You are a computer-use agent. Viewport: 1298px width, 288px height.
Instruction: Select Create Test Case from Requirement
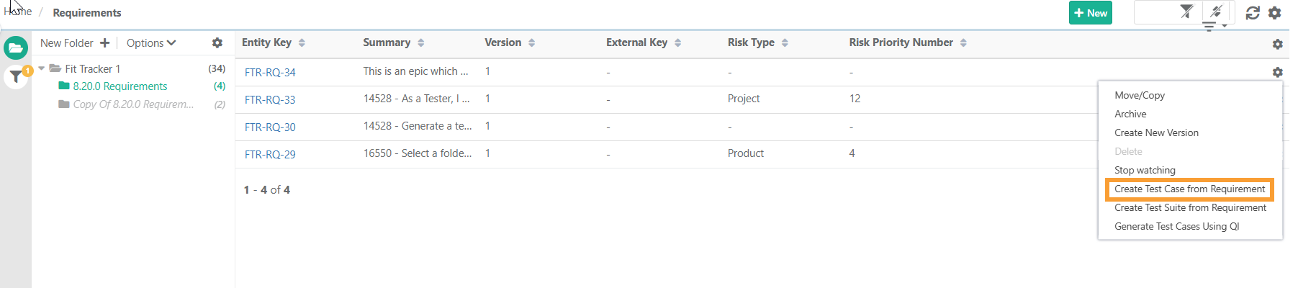pos(1189,189)
